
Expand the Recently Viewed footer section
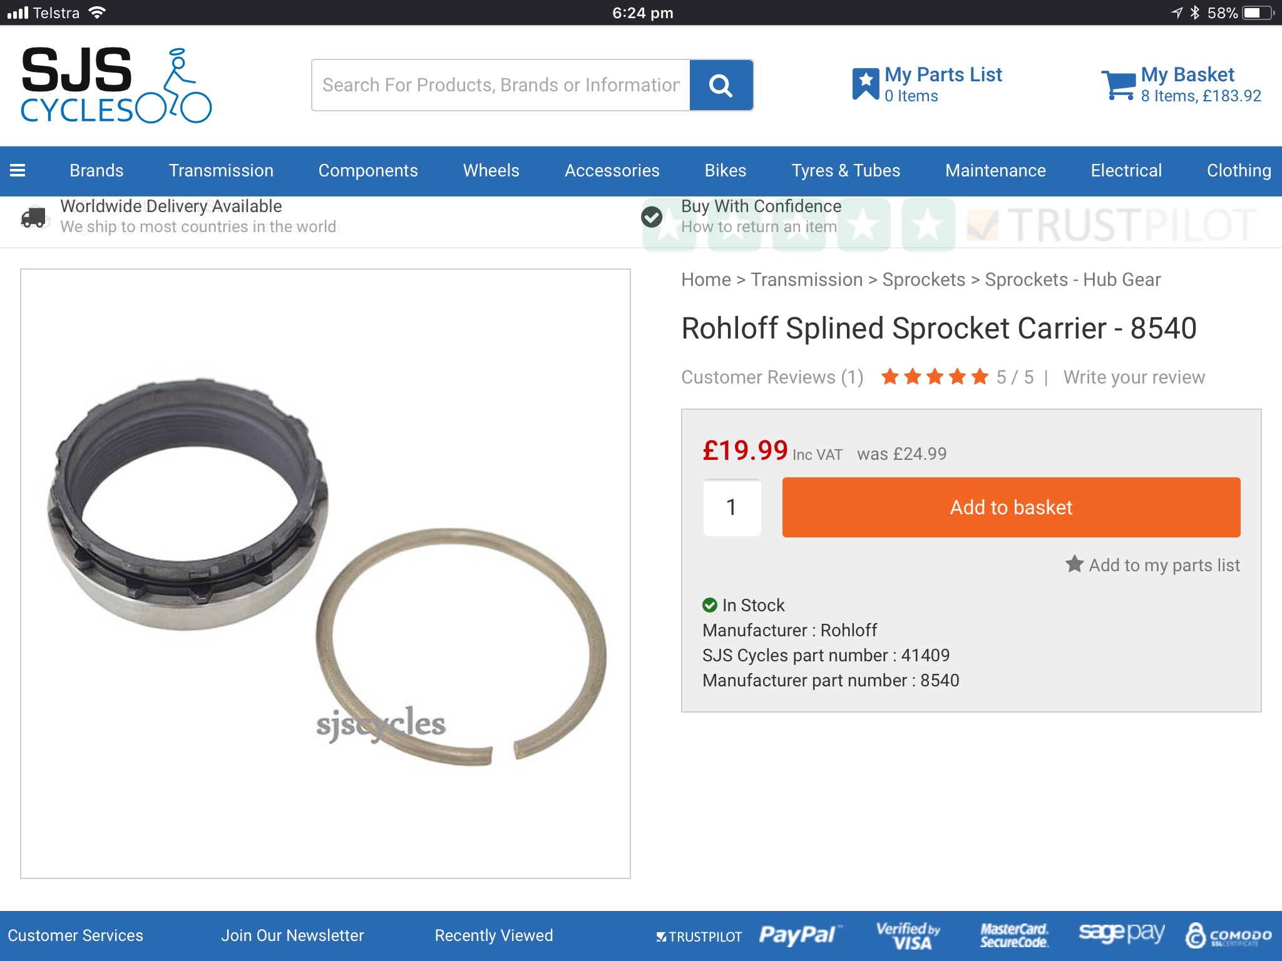coord(494,935)
